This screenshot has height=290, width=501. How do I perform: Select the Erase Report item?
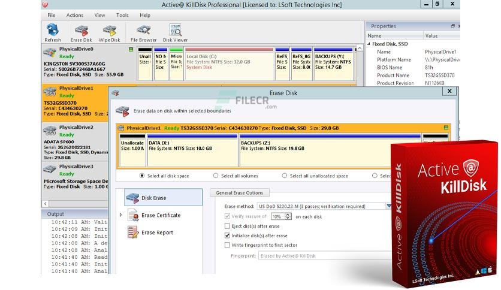[x=157, y=232]
